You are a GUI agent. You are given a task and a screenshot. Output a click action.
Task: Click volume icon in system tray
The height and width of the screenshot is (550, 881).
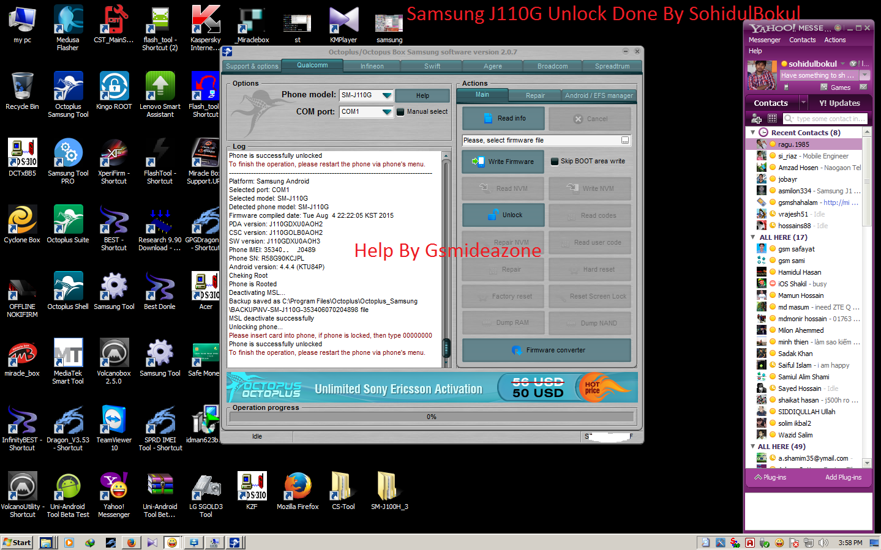click(x=823, y=543)
